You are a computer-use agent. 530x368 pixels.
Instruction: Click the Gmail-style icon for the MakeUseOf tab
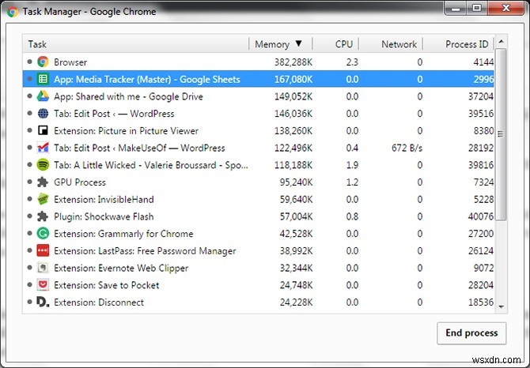(43, 148)
